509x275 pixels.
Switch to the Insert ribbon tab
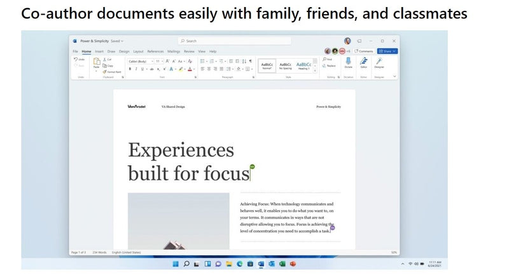tap(99, 51)
